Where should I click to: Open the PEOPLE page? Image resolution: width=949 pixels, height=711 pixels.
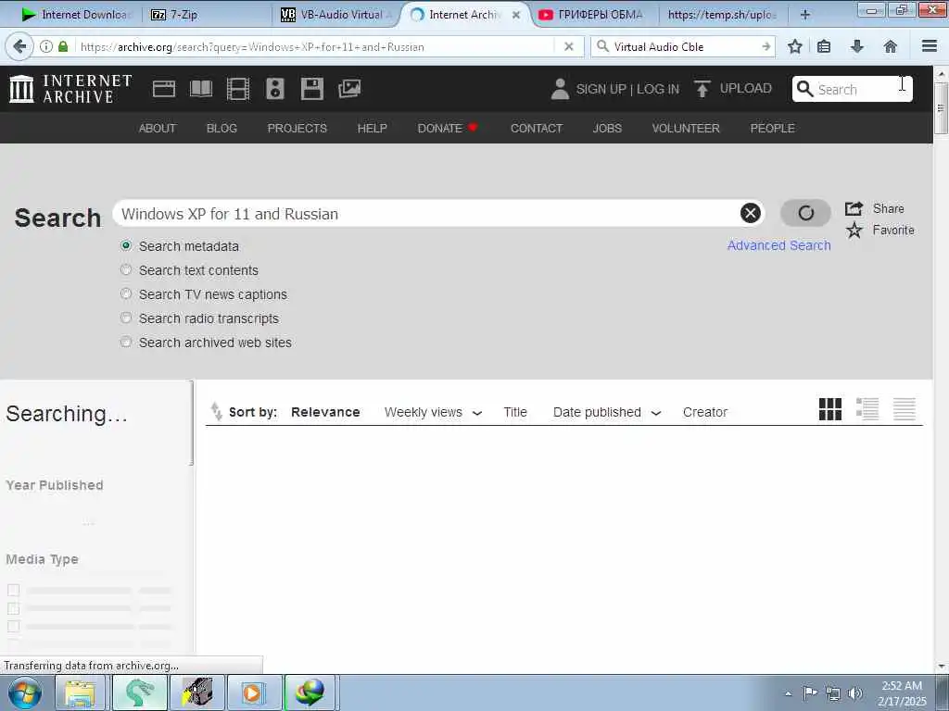click(x=772, y=128)
